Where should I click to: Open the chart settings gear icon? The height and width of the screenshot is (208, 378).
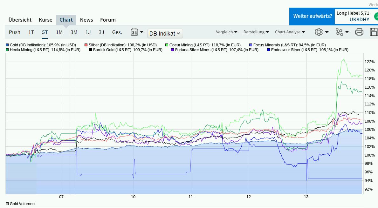(x=319, y=32)
